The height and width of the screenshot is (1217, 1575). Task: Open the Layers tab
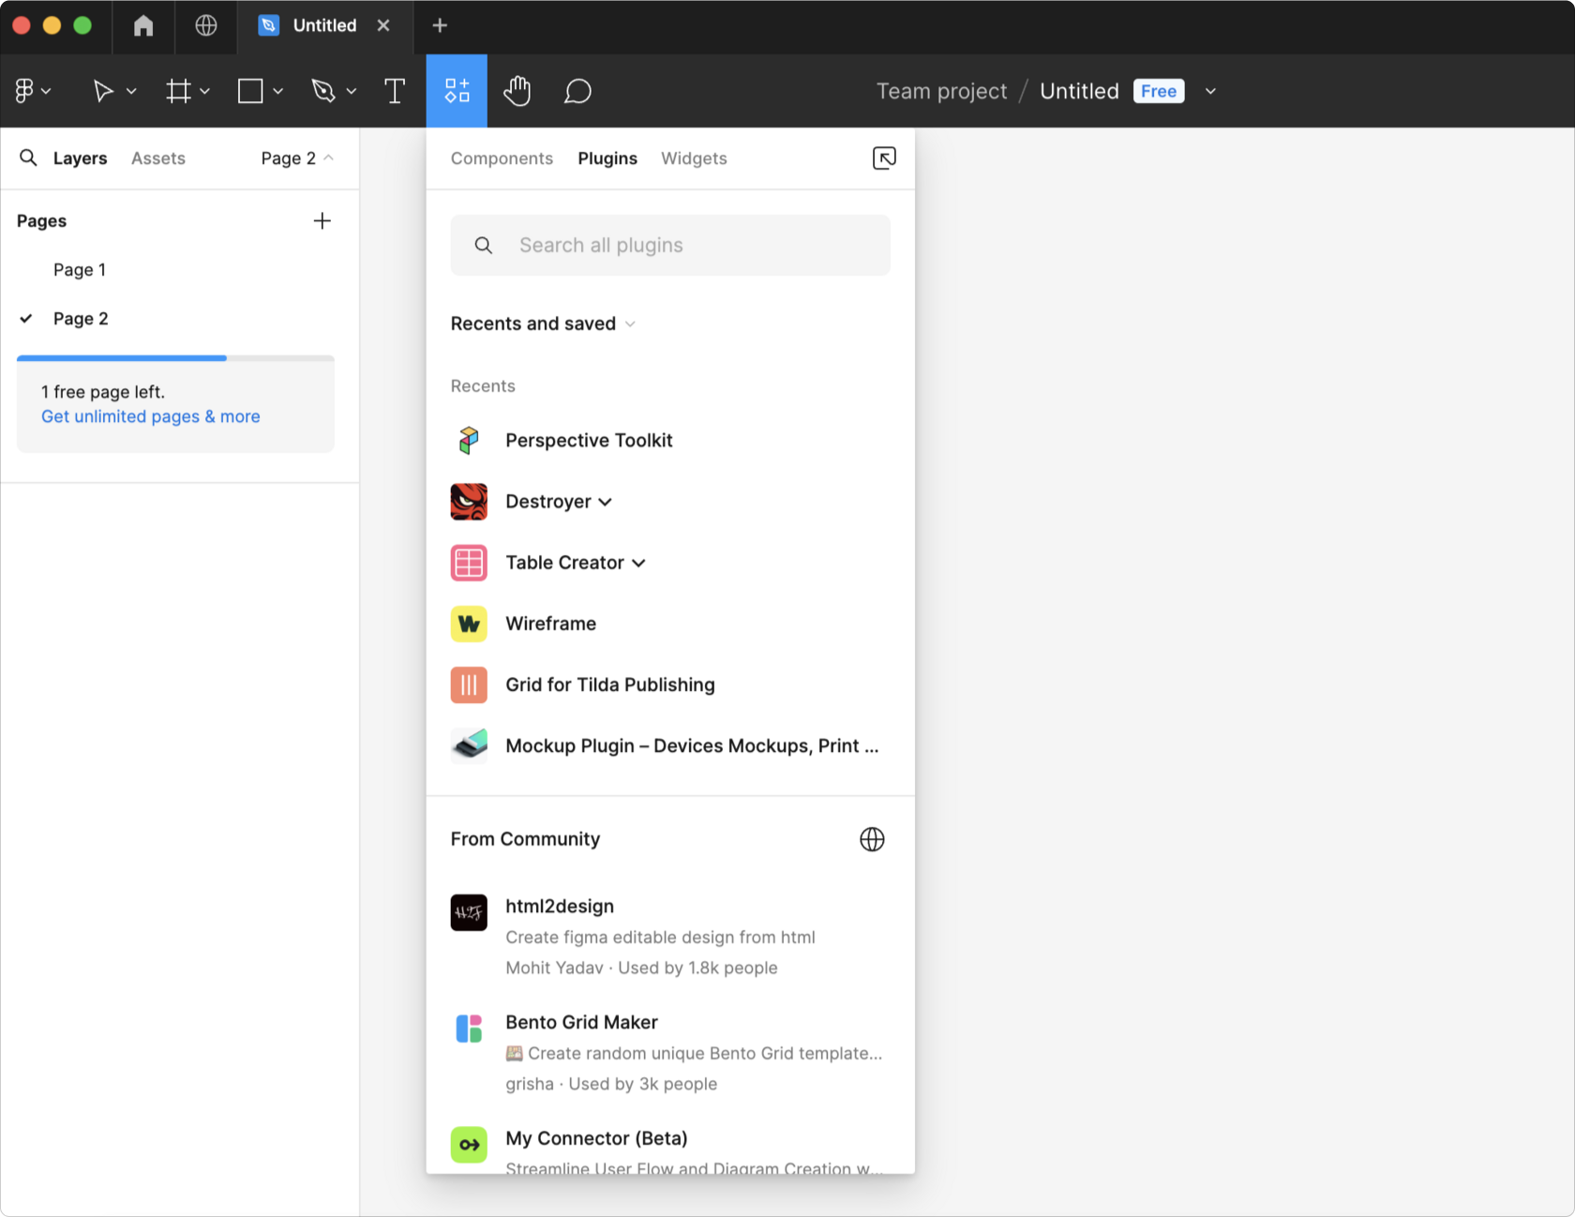pos(80,158)
